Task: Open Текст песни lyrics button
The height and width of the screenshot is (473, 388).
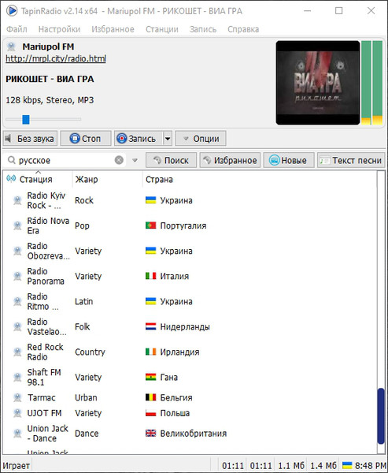Action: click(x=351, y=160)
